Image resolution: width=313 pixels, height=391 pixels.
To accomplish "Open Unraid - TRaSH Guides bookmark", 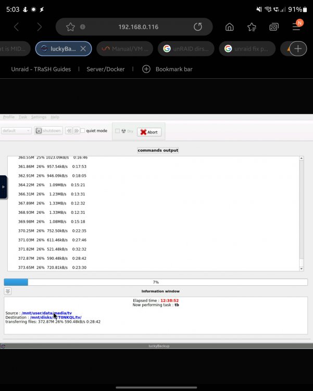I will pos(41,69).
